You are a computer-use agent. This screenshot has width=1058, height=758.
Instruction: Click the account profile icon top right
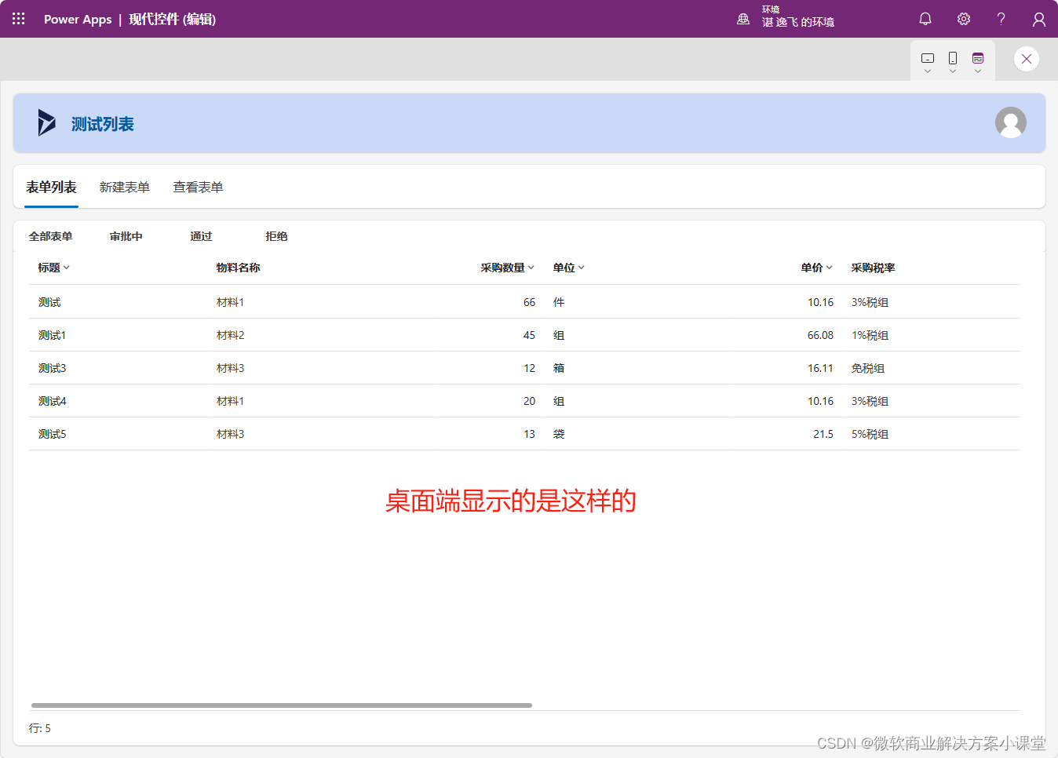1038,19
